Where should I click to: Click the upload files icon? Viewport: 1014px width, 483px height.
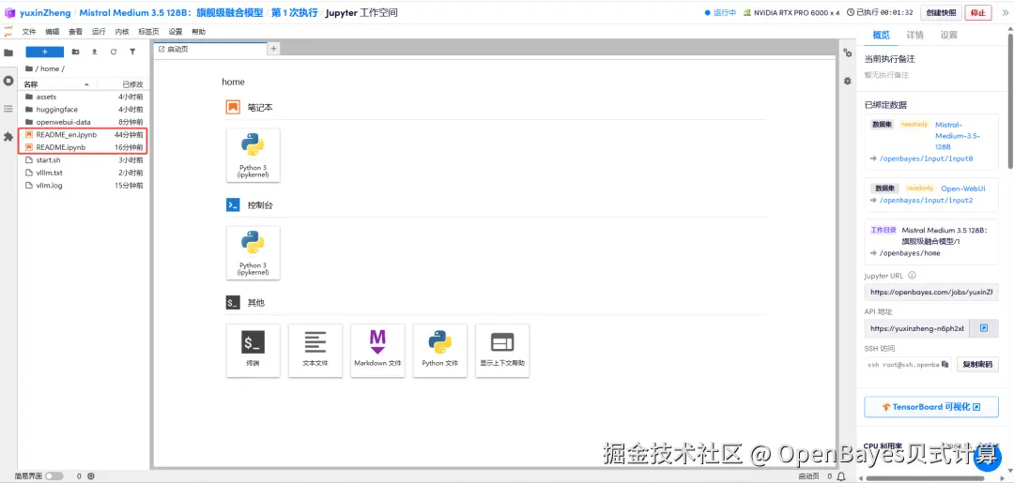[95, 52]
